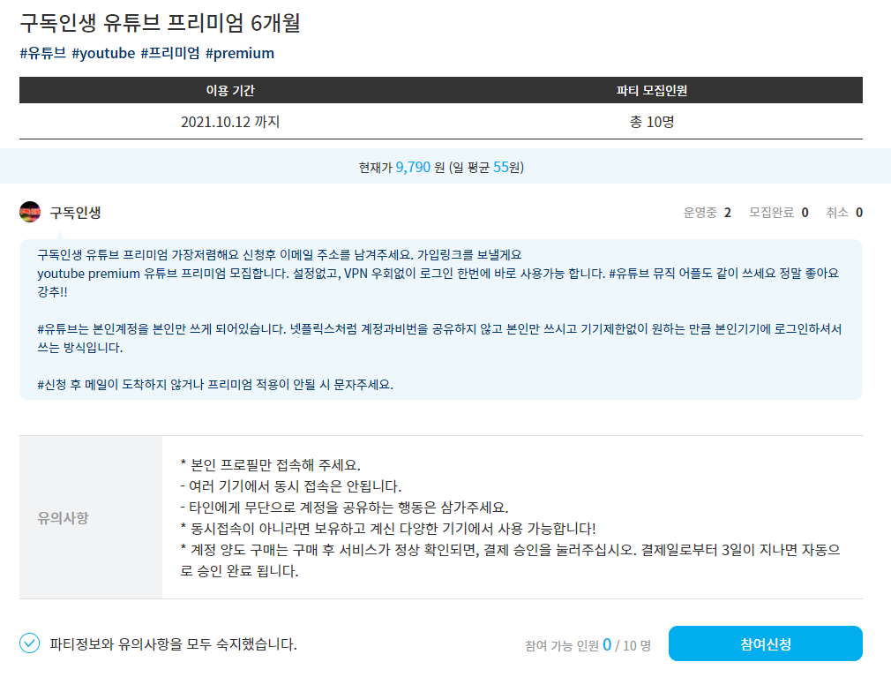Click the line about 타인에게 무단으로 계정 공유
Image resolution: width=891 pixels, height=677 pixels.
click(344, 507)
